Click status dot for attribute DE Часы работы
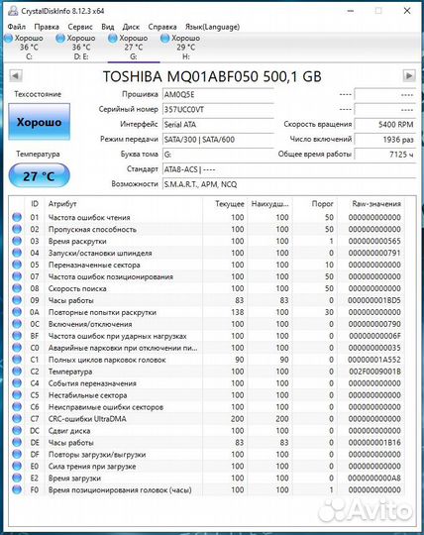Viewport: 424px width, 535px height. 17,442
